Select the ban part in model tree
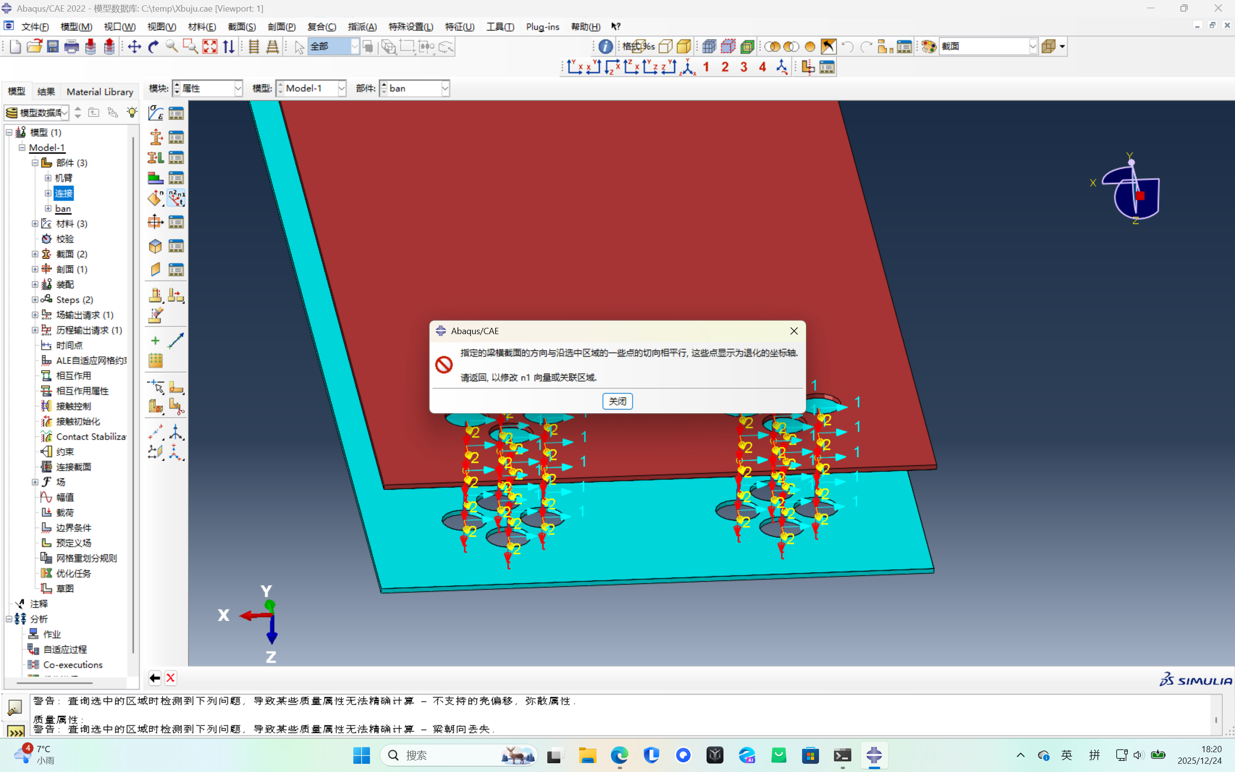1235x772 pixels. [x=63, y=208]
